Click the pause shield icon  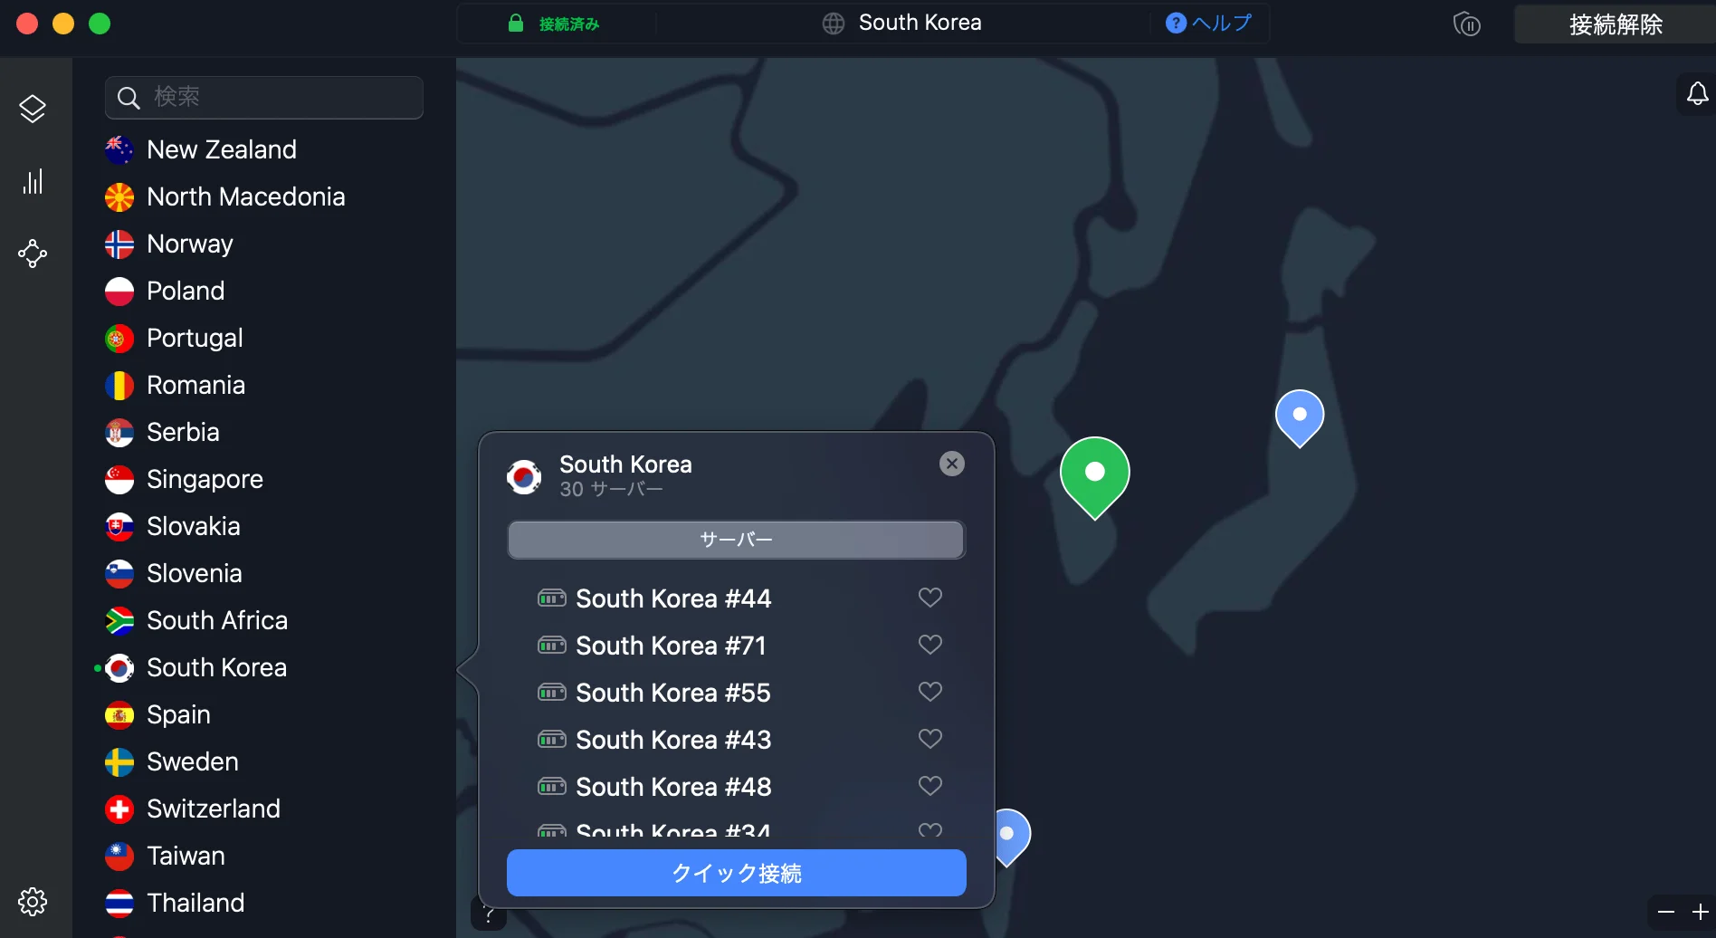click(1467, 24)
